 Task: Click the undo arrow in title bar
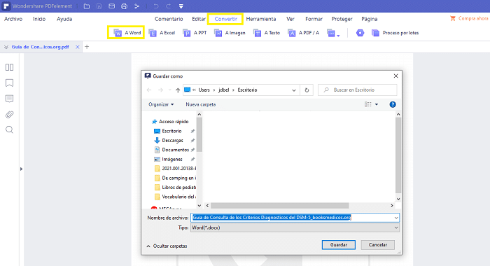coord(156,6)
